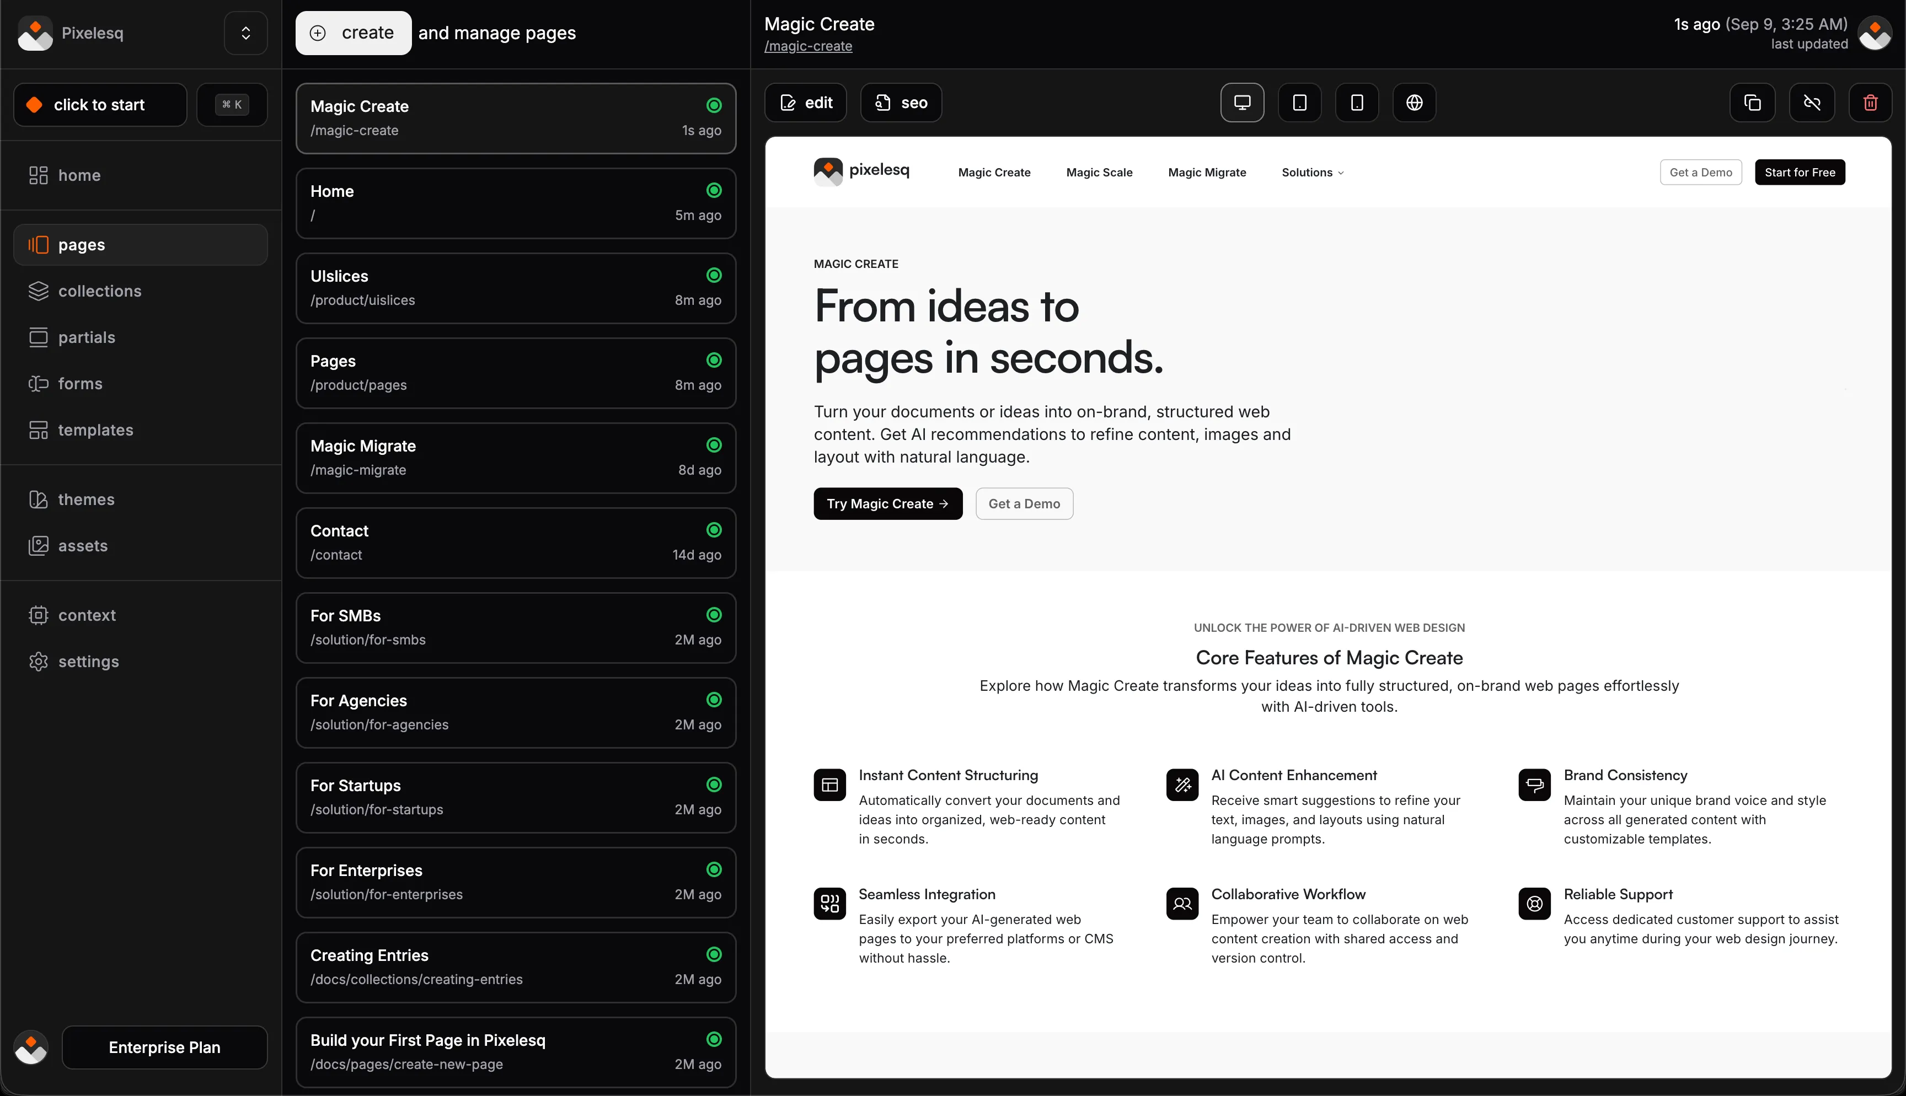Switch to mobile phone preview icon
The width and height of the screenshot is (1906, 1096).
pyautogui.click(x=1357, y=103)
